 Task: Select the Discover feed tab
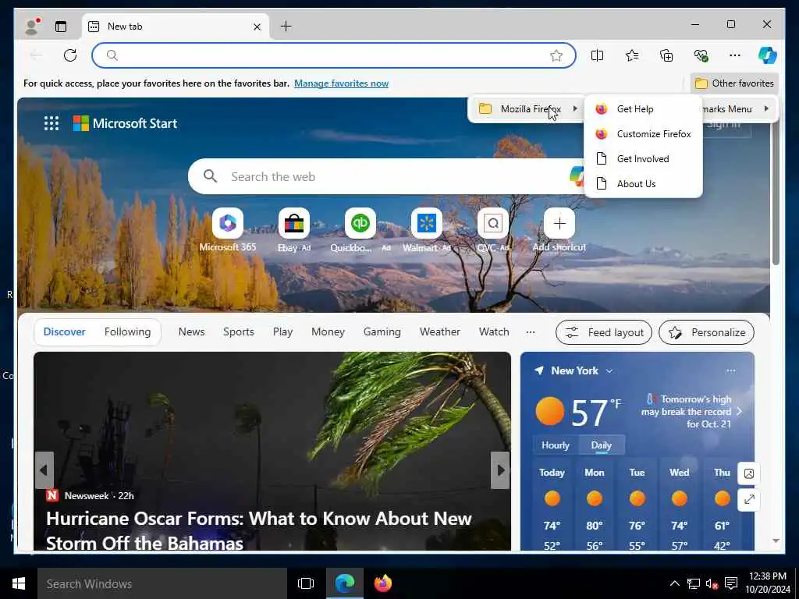pos(64,331)
